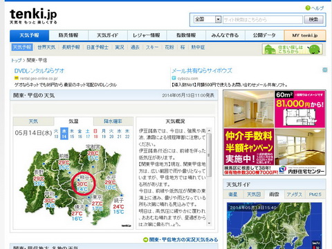This screenshot has width=332, height=249.
Task: Select 長期予報 in the sub-navigation
Action: pyautogui.click(x=71, y=48)
